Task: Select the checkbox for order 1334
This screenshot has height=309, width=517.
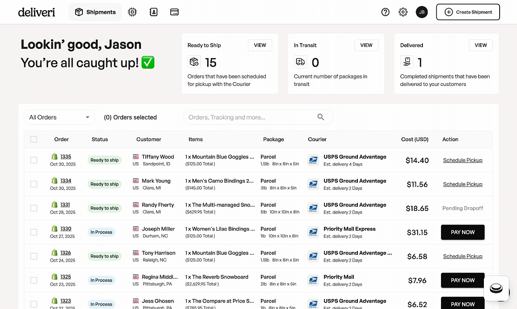Action: 34,184
